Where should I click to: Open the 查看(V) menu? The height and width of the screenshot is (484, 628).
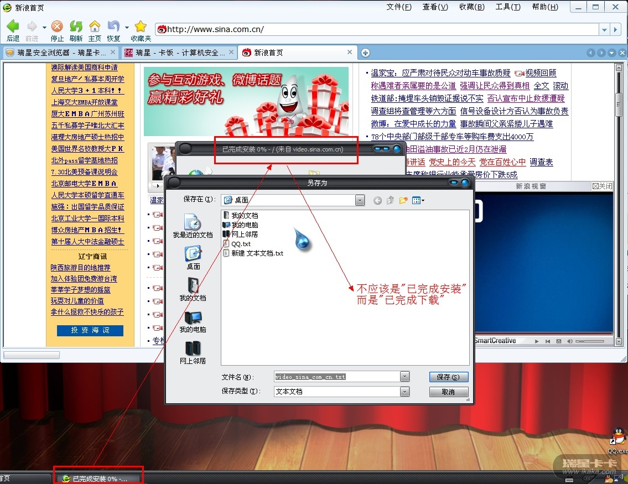(x=435, y=7)
